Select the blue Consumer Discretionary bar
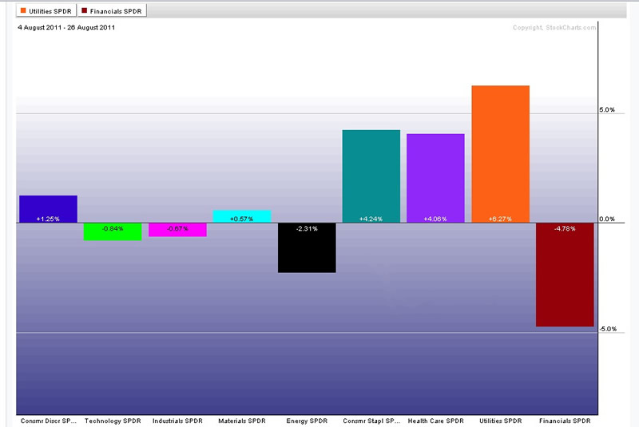The width and height of the screenshot is (639, 427). [x=48, y=208]
